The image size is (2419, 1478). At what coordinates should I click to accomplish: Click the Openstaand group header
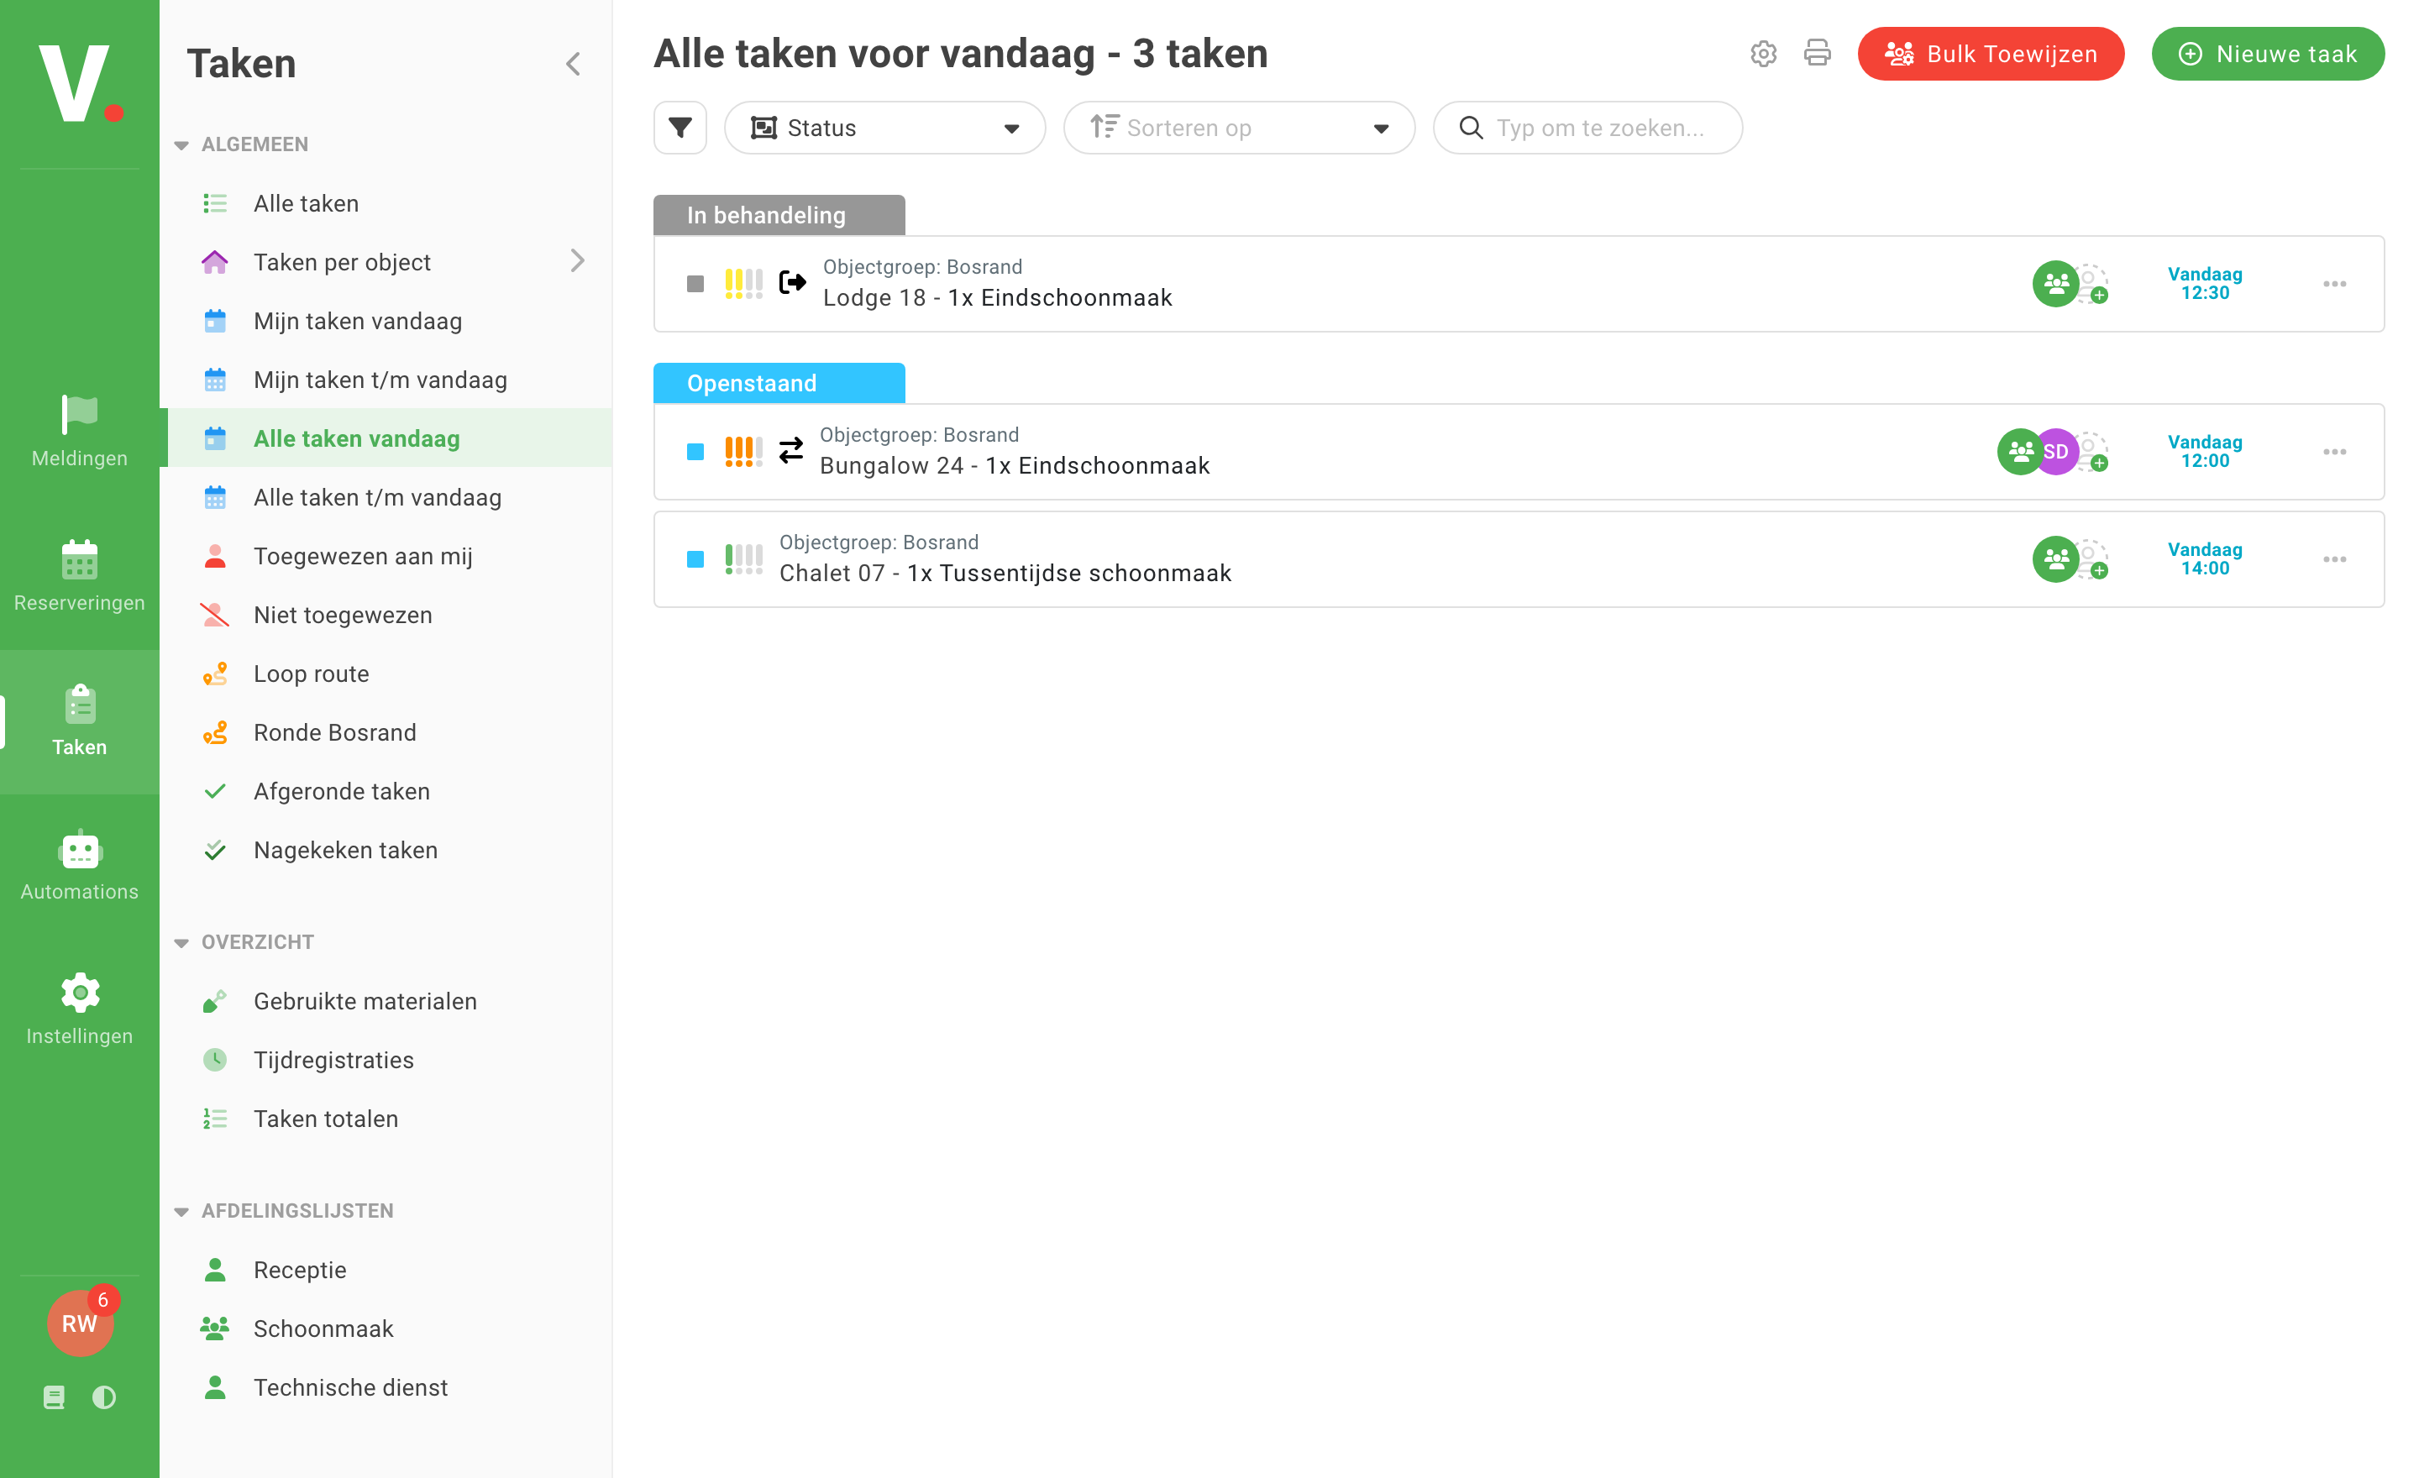coord(779,383)
